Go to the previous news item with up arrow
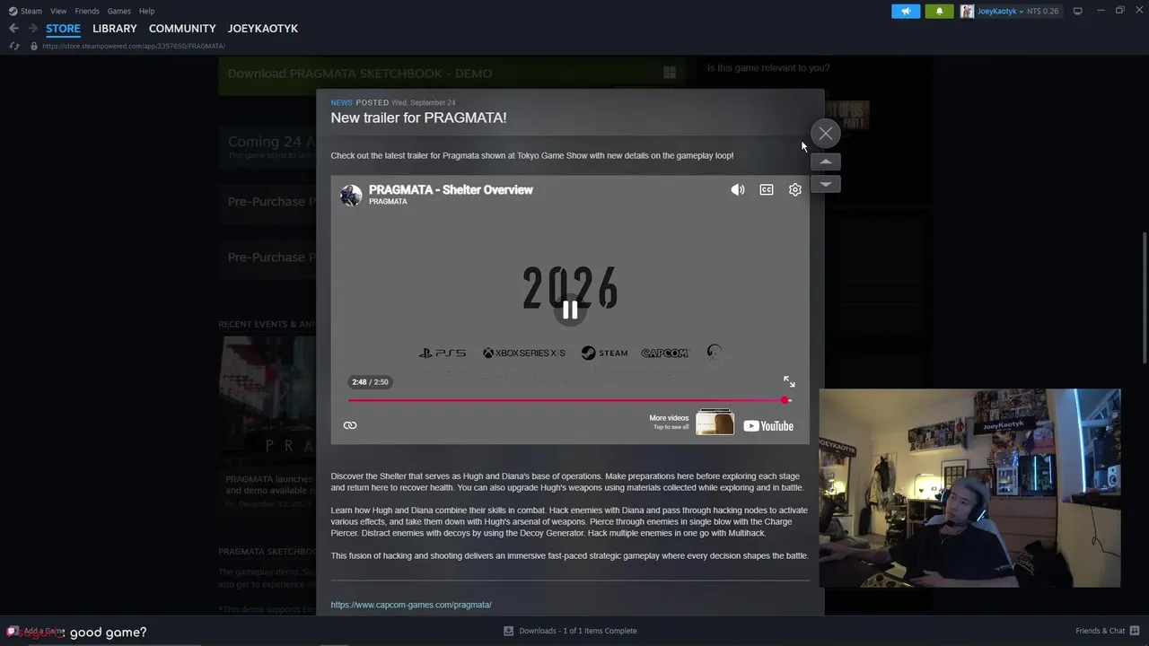Viewport: 1149px width, 646px height. [x=825, y=161]
